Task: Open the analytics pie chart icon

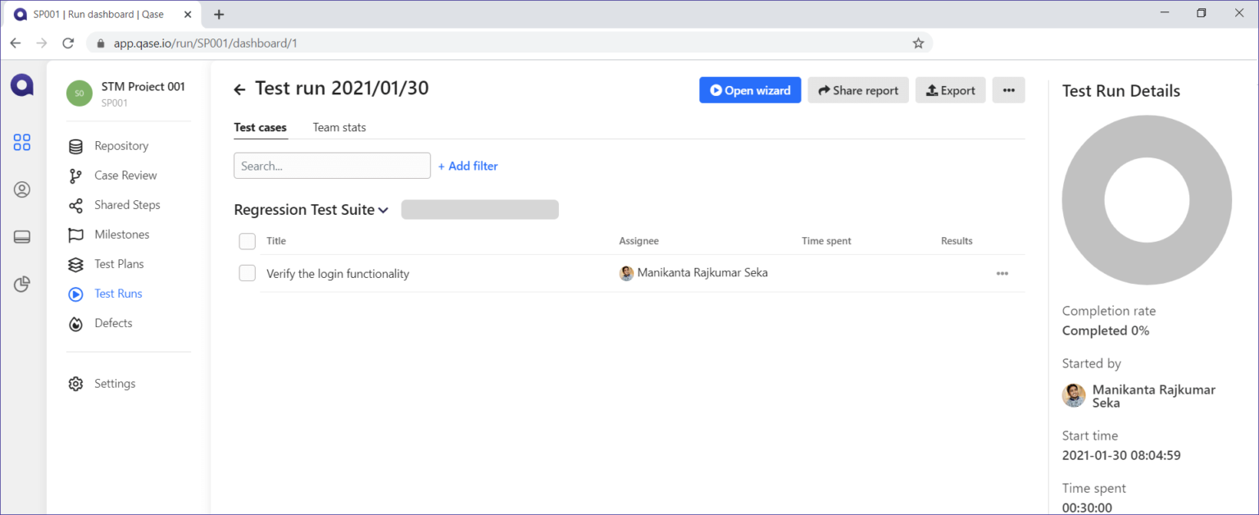Action: [x=21, y=285]
